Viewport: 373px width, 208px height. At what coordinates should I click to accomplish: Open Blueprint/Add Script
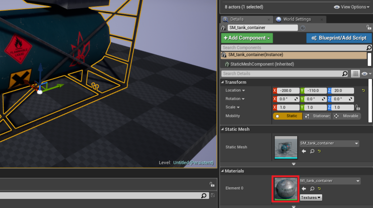click(x=339, y=38)
